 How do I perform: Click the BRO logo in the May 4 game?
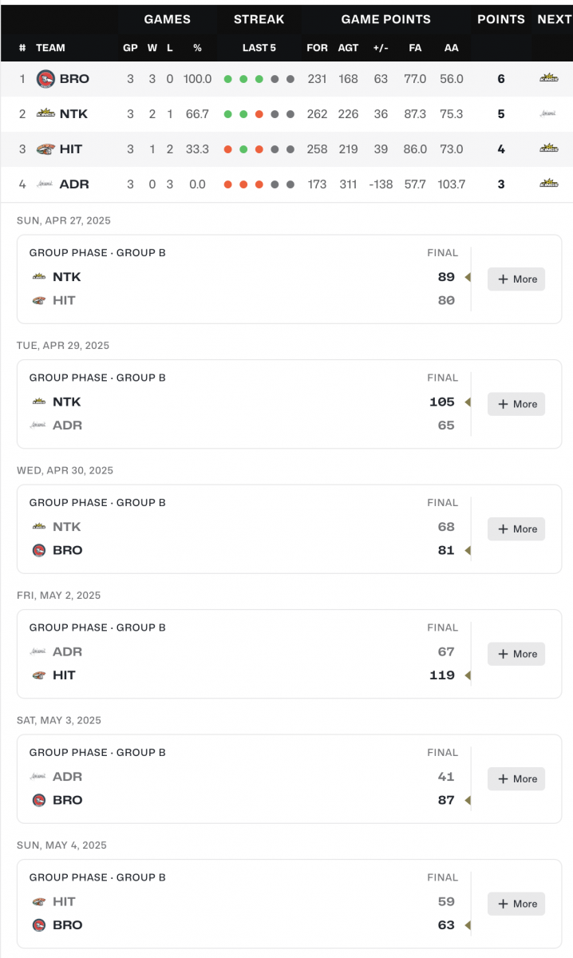(x=39, y=924)
